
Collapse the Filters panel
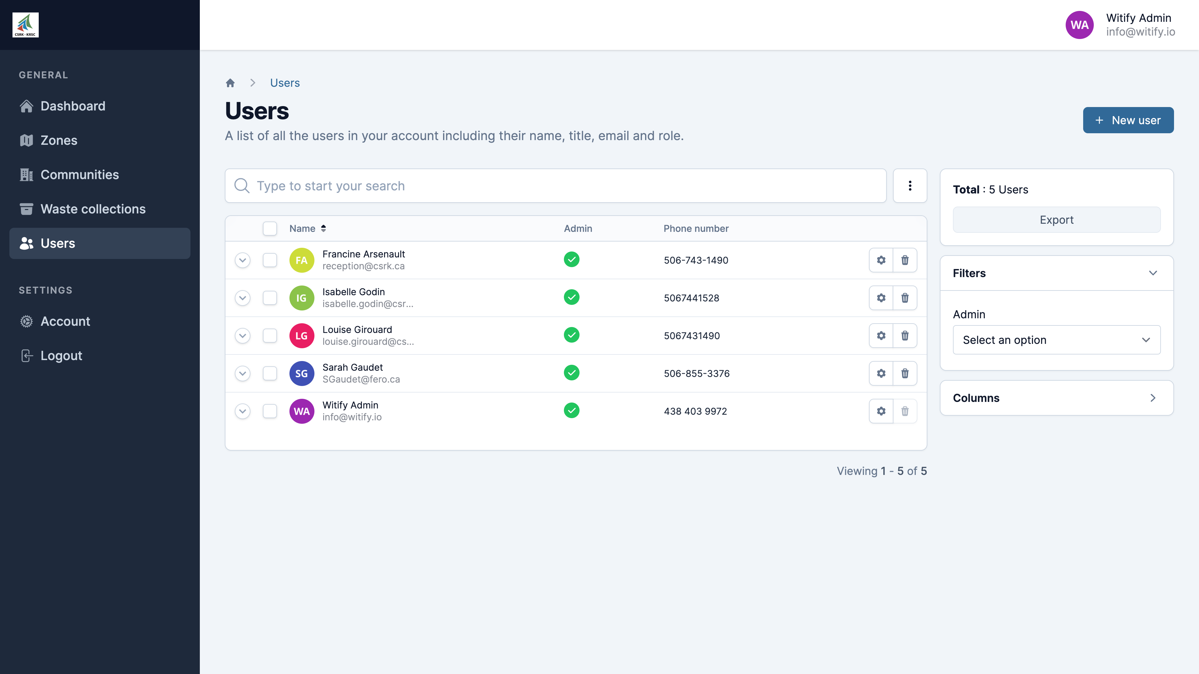tap(1152, 273)
